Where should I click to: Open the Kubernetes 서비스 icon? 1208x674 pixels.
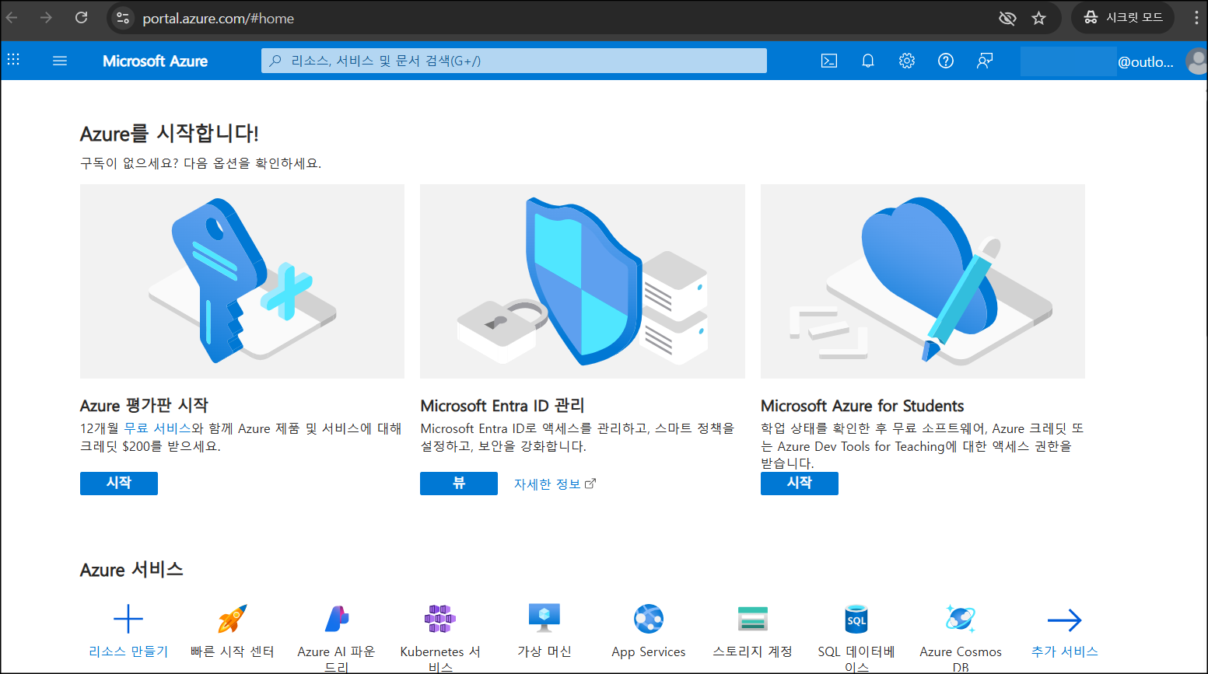point(440,620)
